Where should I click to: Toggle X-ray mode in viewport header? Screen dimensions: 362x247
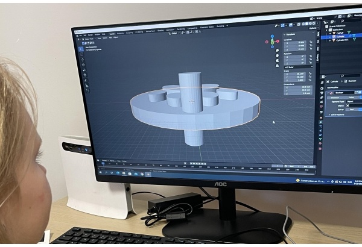pos(299,24)
